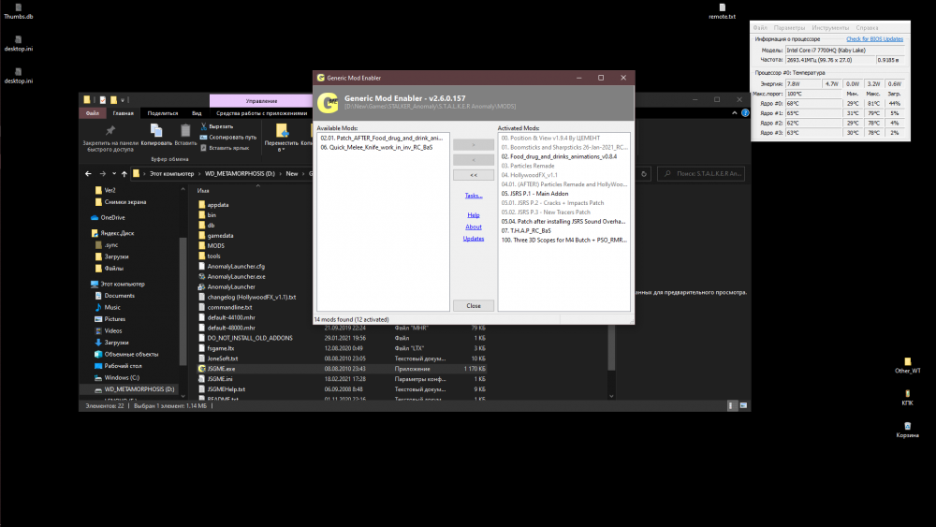936x527 pixels.
Task: Open the Updates link
Action: 473,239
